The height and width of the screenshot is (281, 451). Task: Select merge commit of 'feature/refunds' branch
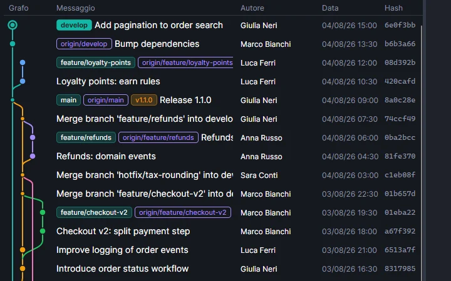pos(145,119)
